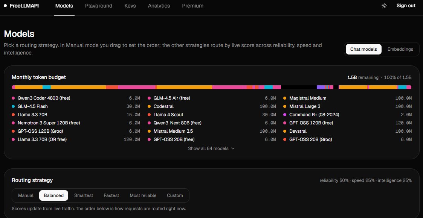This screenshot has height=218, width=423.
Task: Click the Qwen3 Coder 480B (free) label
Action: pos(44,98)
